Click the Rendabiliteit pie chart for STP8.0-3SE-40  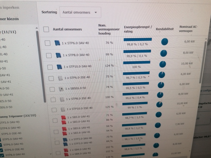(160, 95)
